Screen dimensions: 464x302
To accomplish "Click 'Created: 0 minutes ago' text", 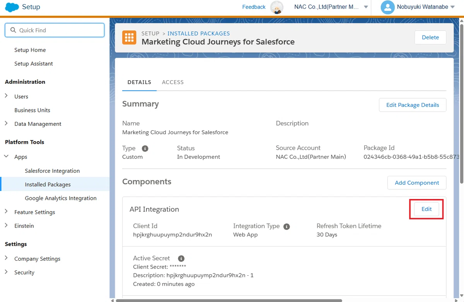I will pyautogui.click(x=164, y=284).
